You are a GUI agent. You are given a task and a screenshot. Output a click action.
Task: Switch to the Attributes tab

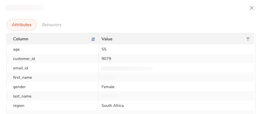click(22, 25)
